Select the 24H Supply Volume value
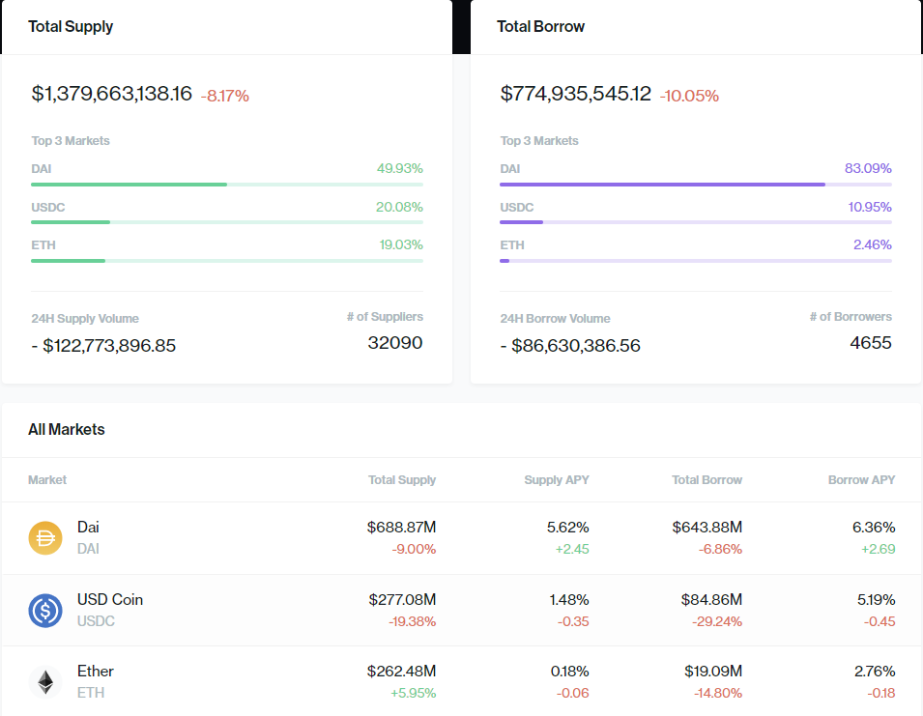Screen dimensions: 923x716 click(x=101, y=345)
